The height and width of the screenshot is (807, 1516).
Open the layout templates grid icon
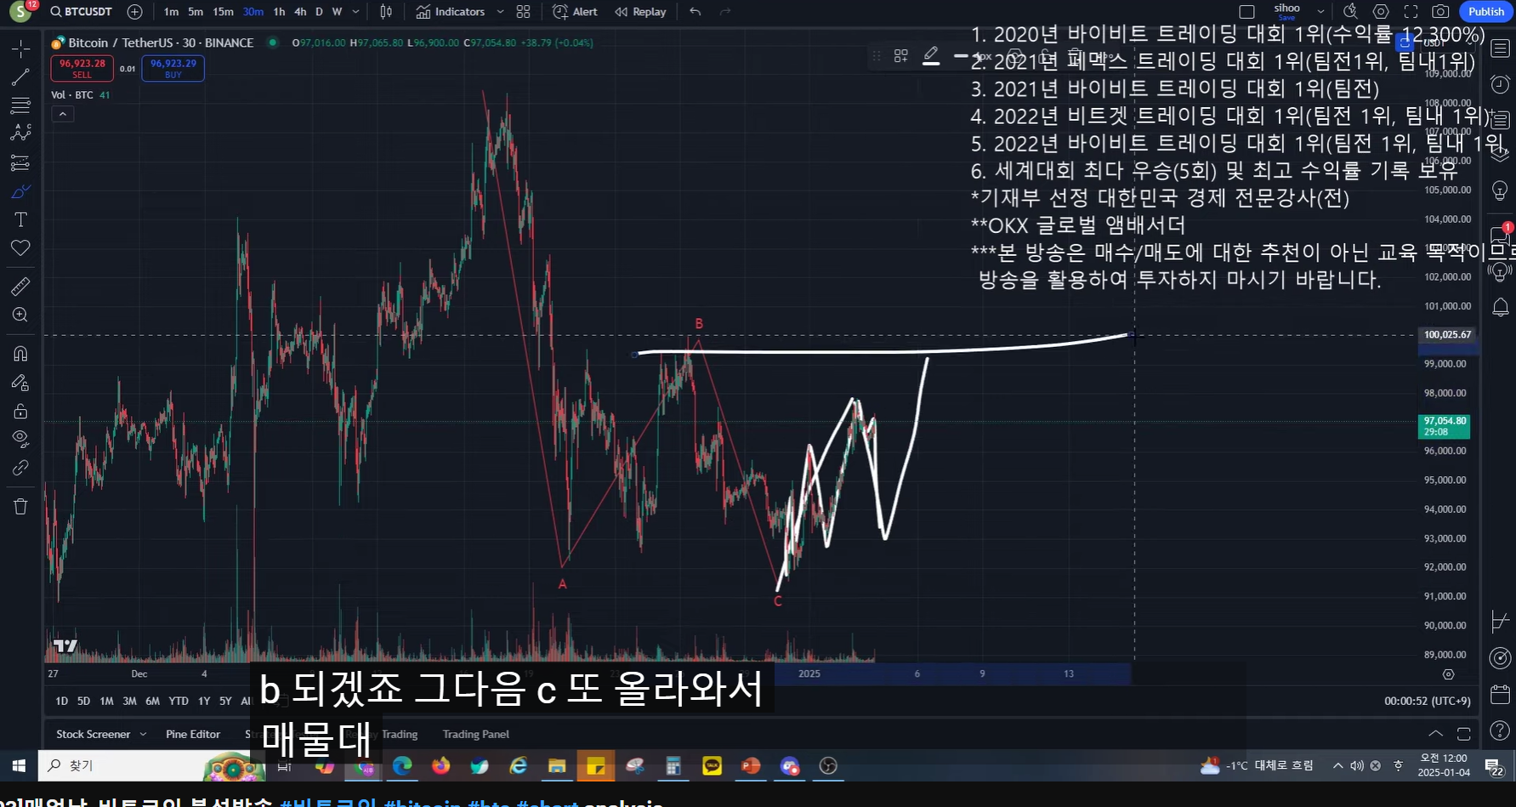(523, 12)
